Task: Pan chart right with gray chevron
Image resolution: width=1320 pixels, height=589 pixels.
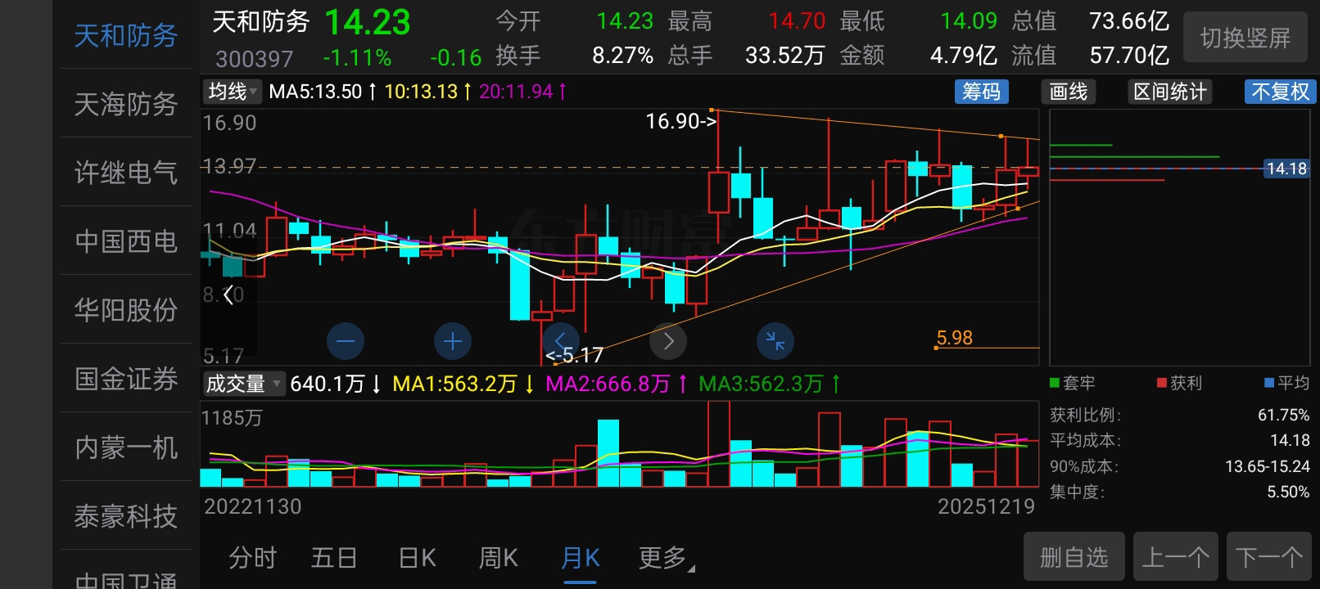Action: [668, 341]
